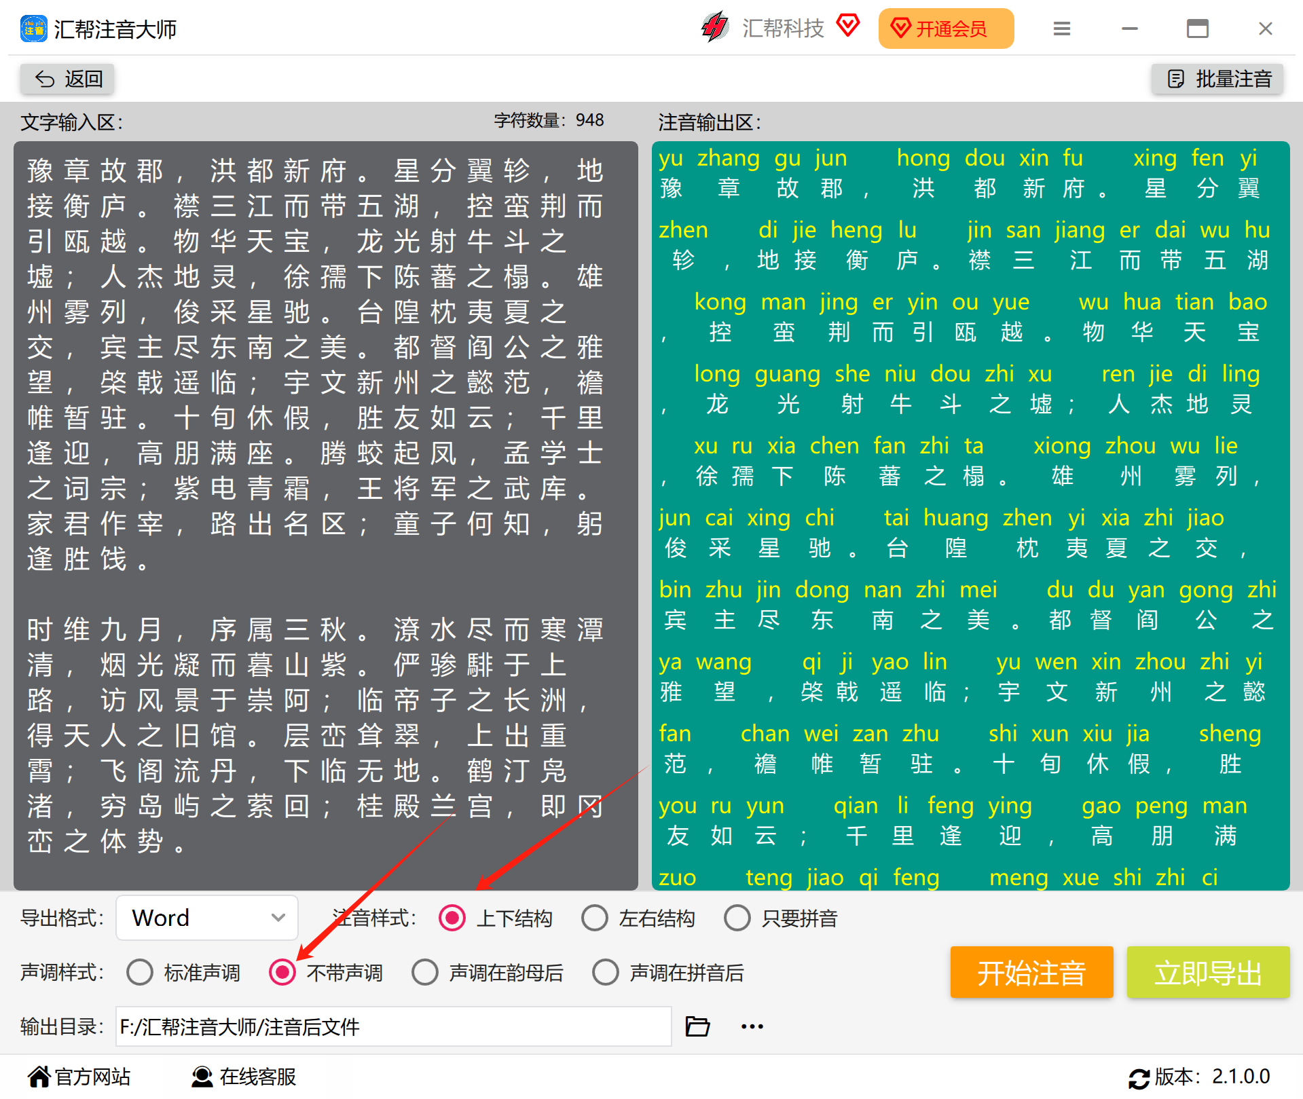Image resolution: width=1303 pixels, height=1099 pixels.
Task: Click the three-dots more options icon
Action: tap(752, 1026)
